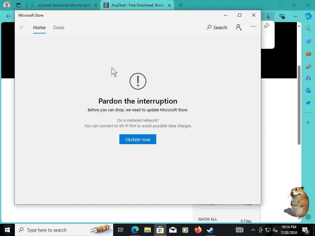Image resolution: width=315 pixels, height=236 pixels.
Task: Click the taskbar search box
Action: click(x=64, y=230)
